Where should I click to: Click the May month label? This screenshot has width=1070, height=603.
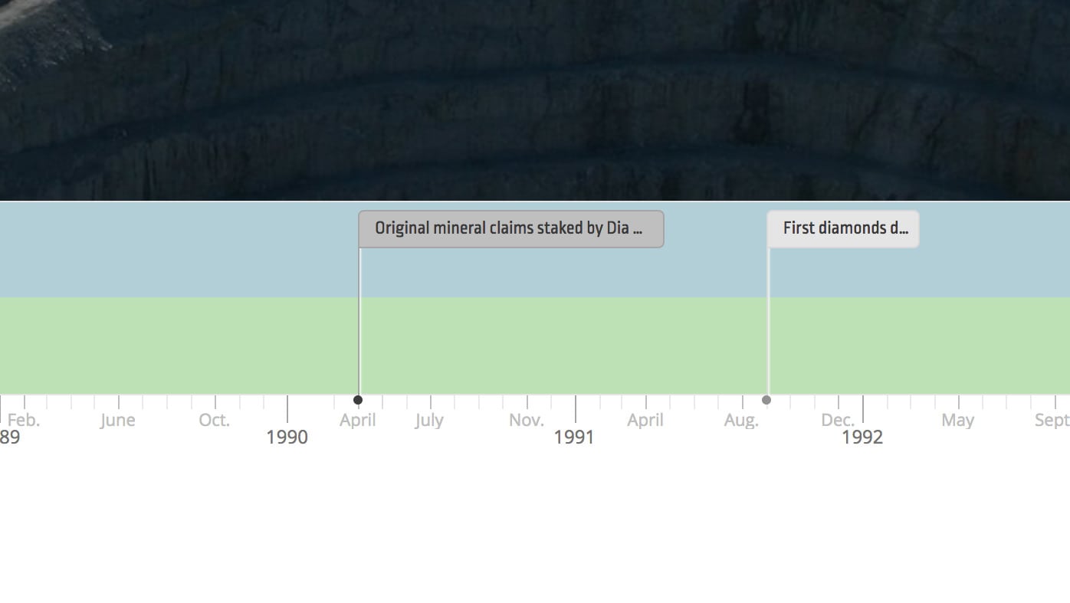click(958, 420)
